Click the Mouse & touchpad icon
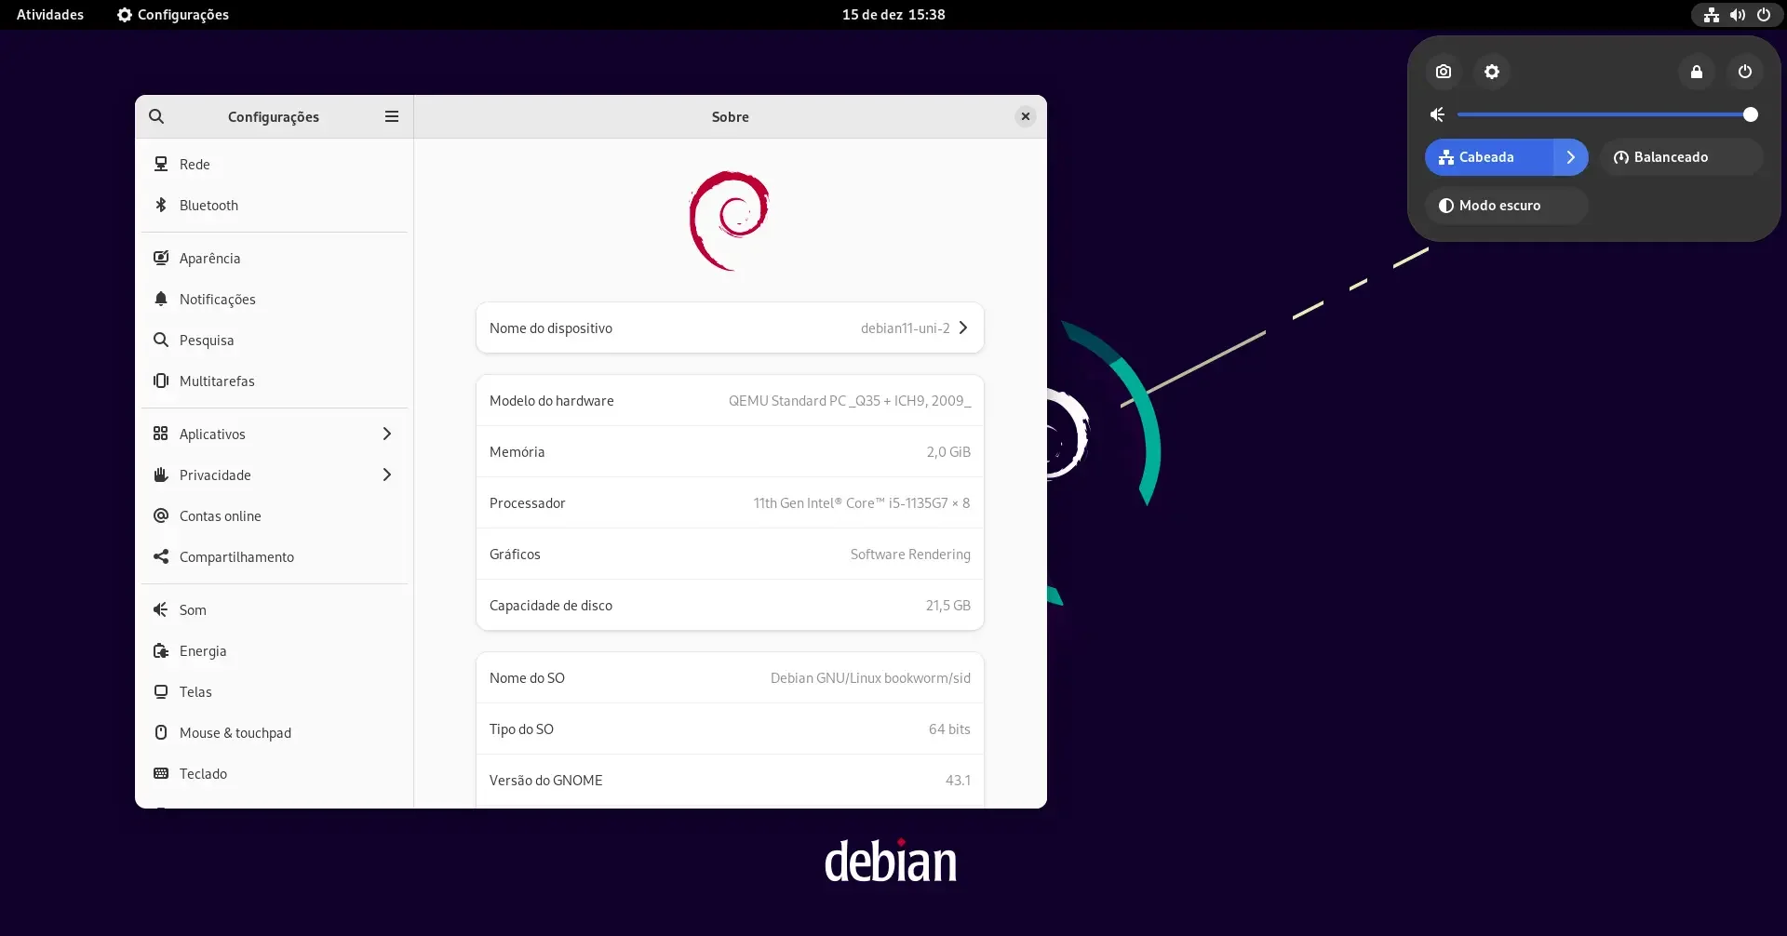The width and height of the screenshot is (1787, 936). tap(161, 732)
